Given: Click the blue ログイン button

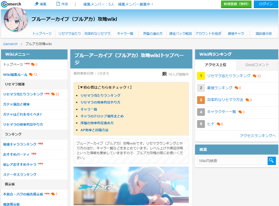Looking at the screenshot, I should click(266, 4).
